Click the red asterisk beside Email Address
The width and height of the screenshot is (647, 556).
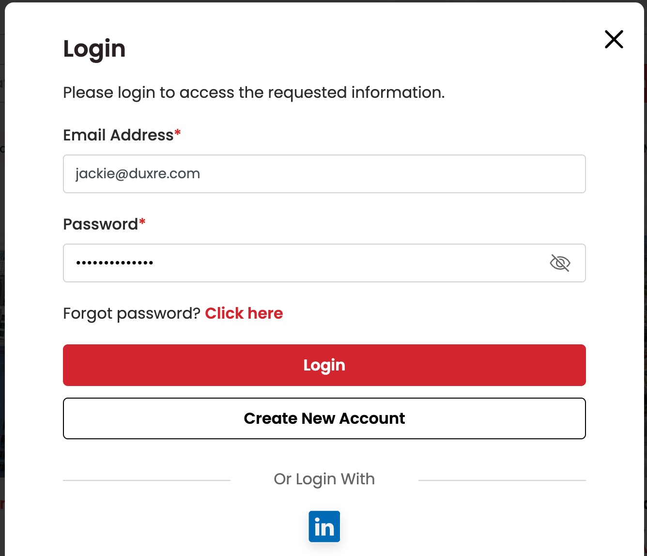(x=178, y=133)
